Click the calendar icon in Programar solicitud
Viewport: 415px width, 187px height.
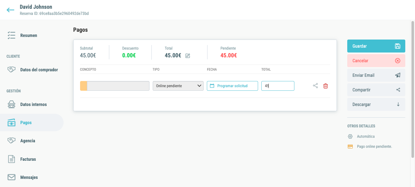coord(212,86)
